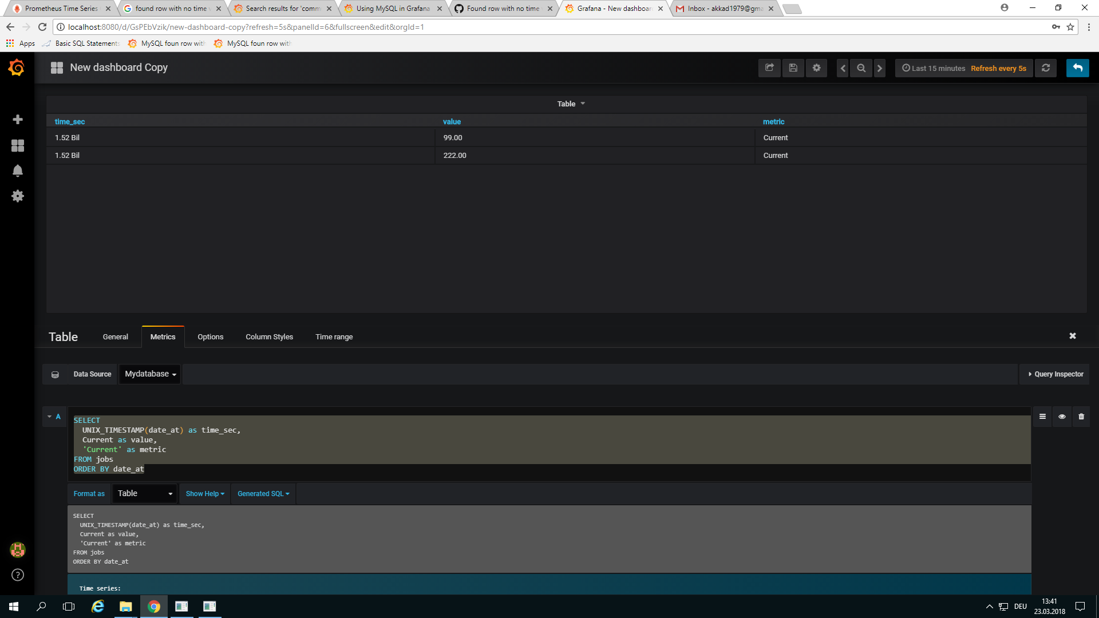Click the create plus icon in sidebar
The image size is (1099, 618).
pos(18,119)
